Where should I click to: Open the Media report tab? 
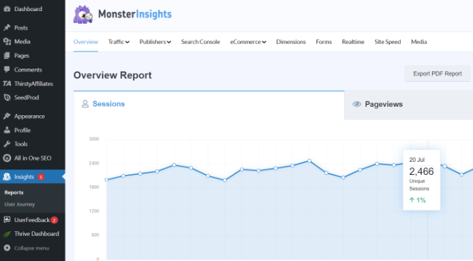click(419, 42)
